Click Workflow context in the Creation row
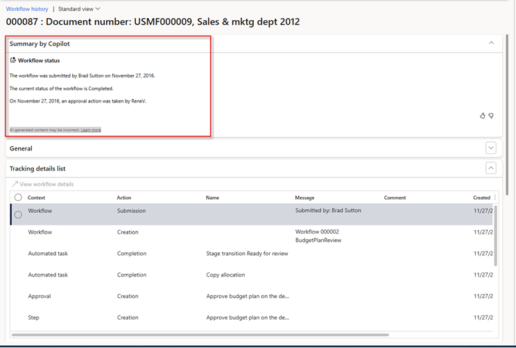 (40, 232)
